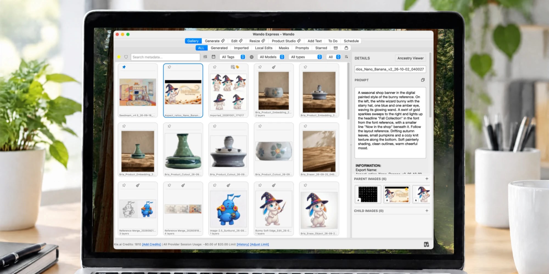Click the Search metadata field
Screen dimensions: 549x274
click(165, 57)
